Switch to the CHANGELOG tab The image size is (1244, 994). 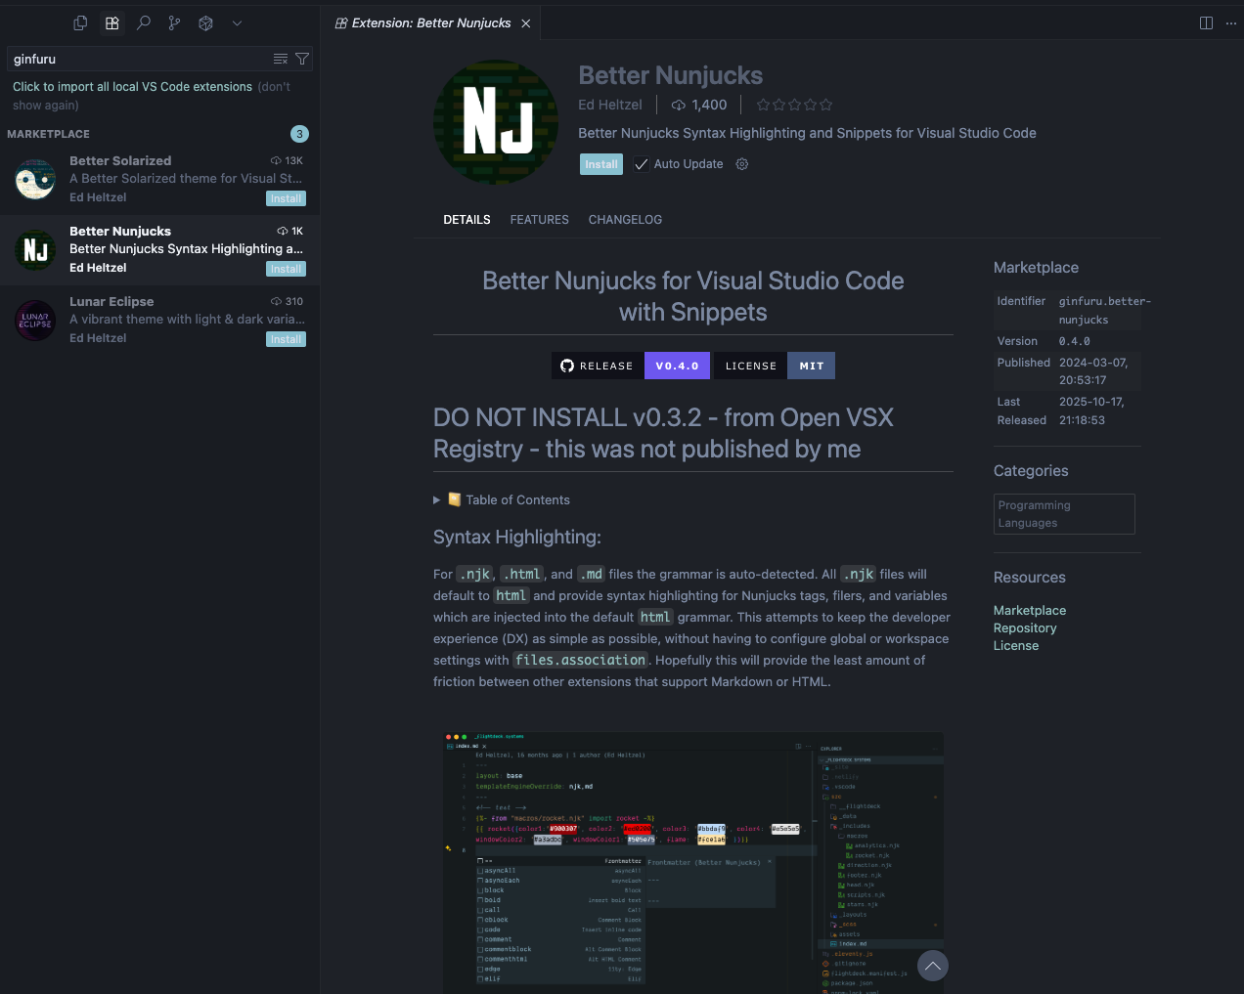pos(625,220)
